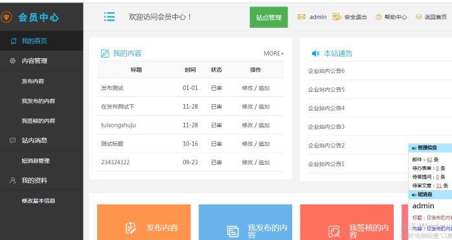Click the 安全退出 logout icon
The height and width of the screenshot is (240, 452).
pyautogui.click(x=336, y=17)
